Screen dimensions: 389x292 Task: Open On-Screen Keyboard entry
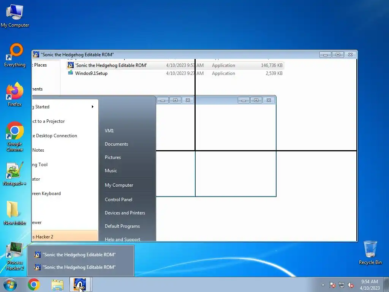tap(65, 194)
